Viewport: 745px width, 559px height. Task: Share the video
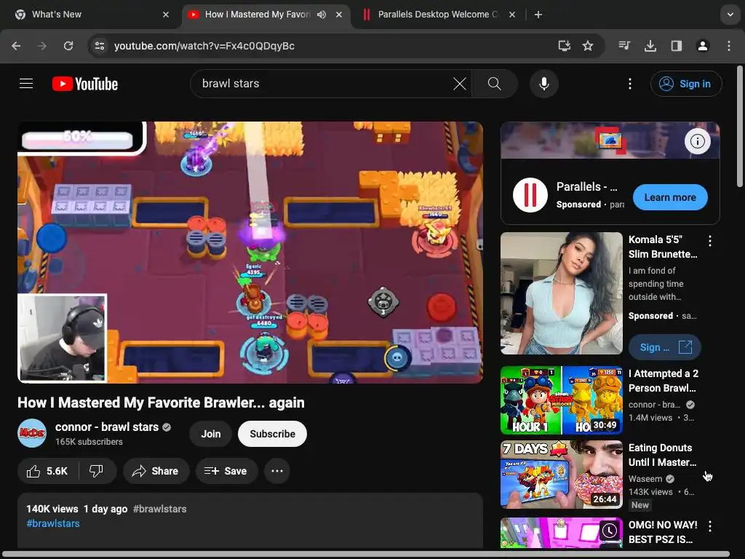(x=156, y=471)
